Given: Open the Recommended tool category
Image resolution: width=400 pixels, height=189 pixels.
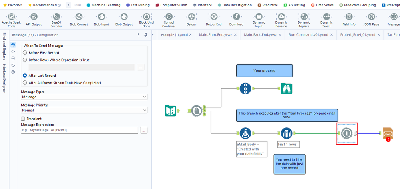Looking at the screenshot, I should pos(44,5).
